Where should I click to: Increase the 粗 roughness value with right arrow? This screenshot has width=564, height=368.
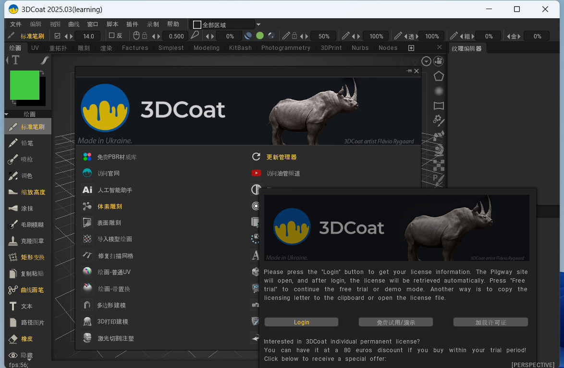coord(473,36)
